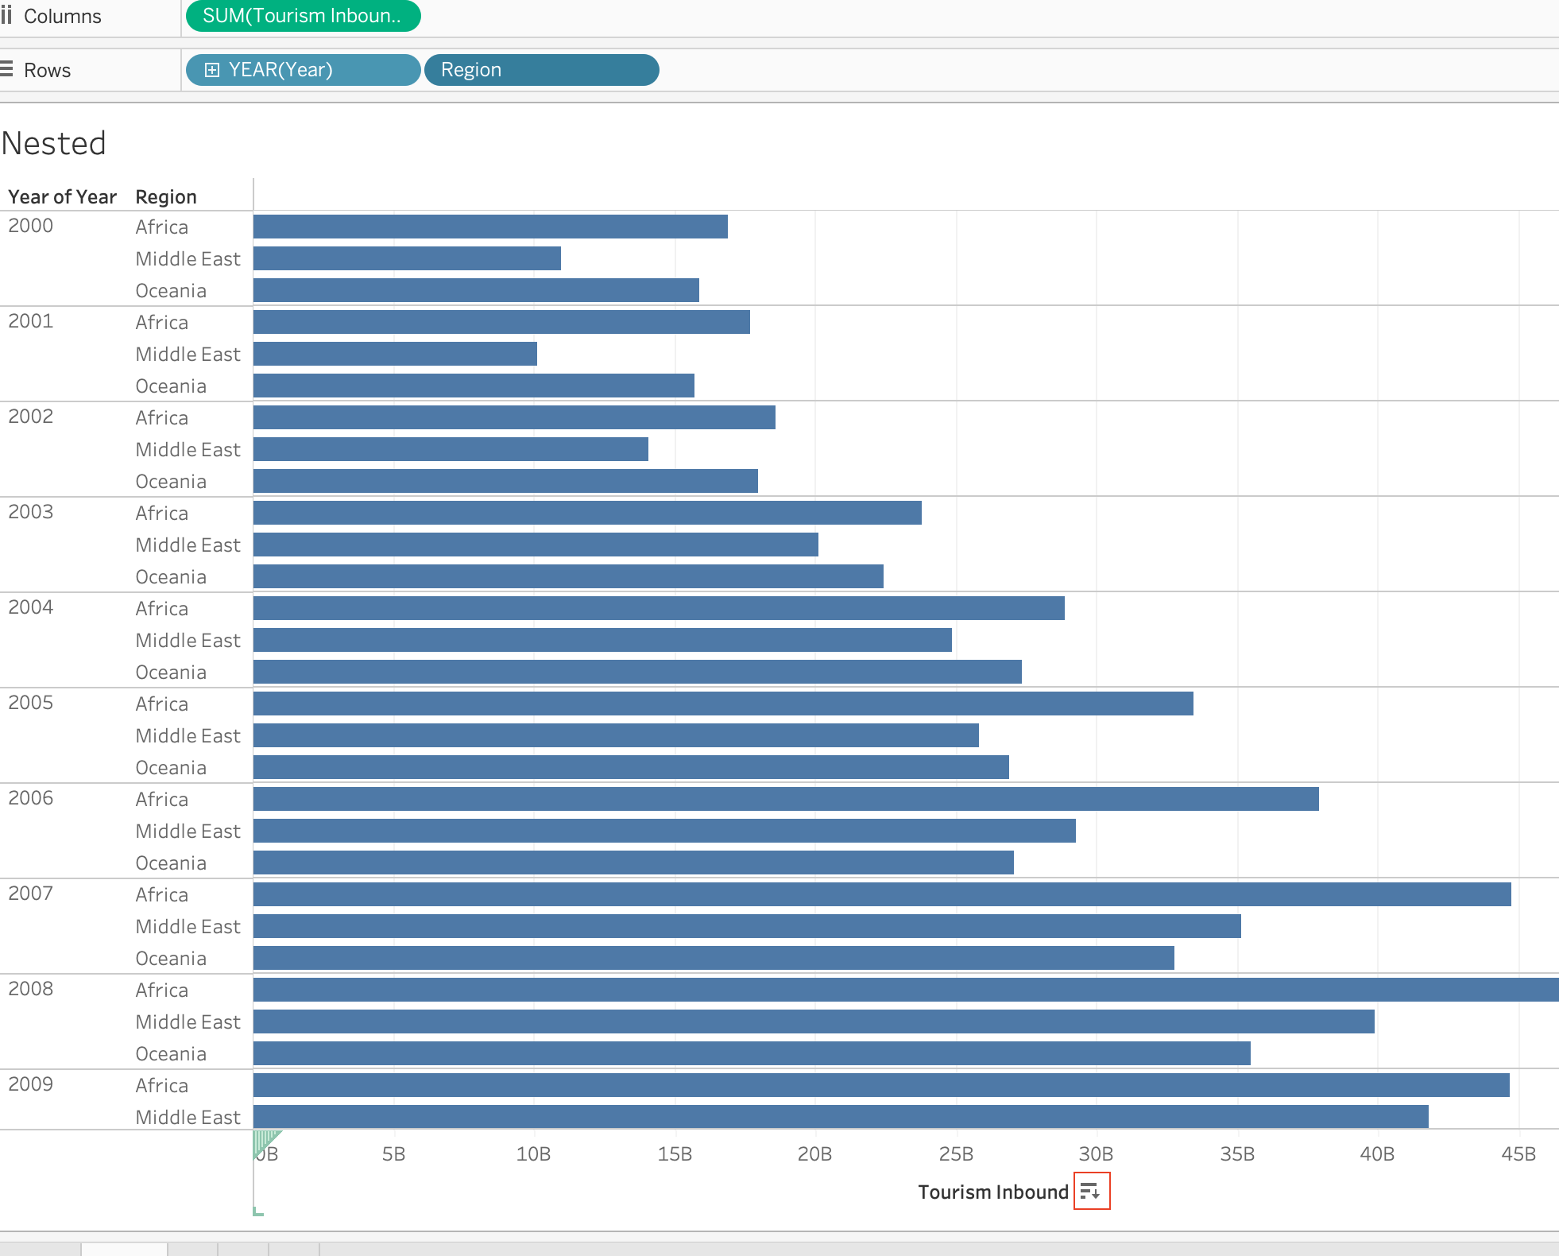Click the green axis origin marker icon
Image resolution: width=1559 pixels, height=1256 pixels.
point(266,1144)
